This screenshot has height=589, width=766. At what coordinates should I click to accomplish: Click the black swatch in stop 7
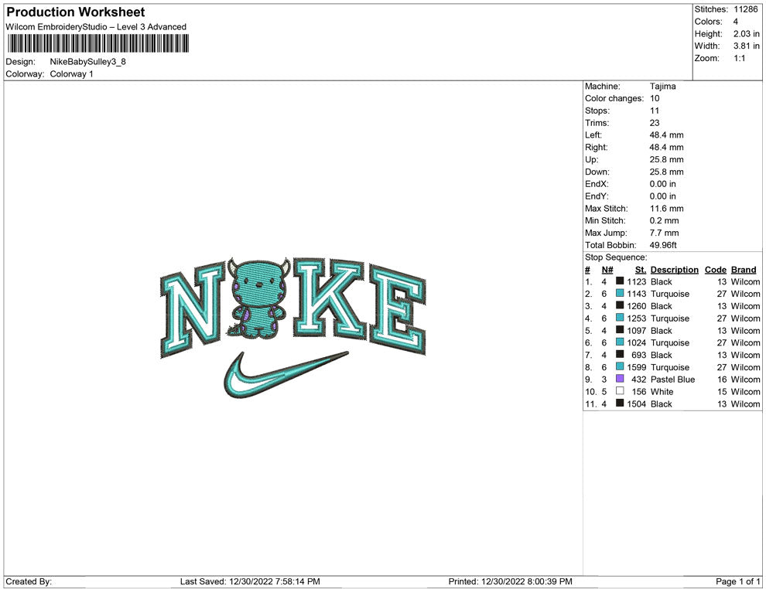click(x=620, y=354)
